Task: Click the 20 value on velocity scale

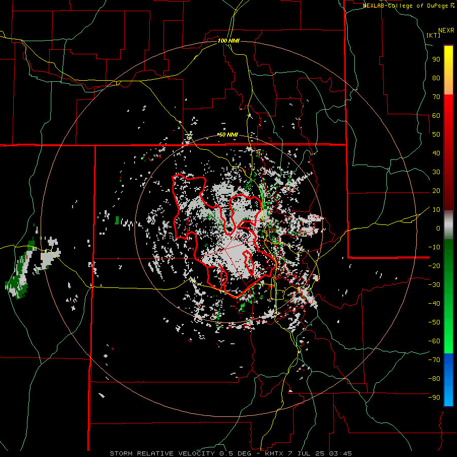Action: click(x=436, y=191)
